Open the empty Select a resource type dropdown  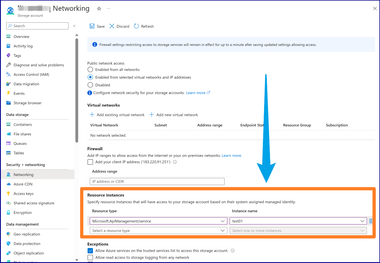click(158, 231)
